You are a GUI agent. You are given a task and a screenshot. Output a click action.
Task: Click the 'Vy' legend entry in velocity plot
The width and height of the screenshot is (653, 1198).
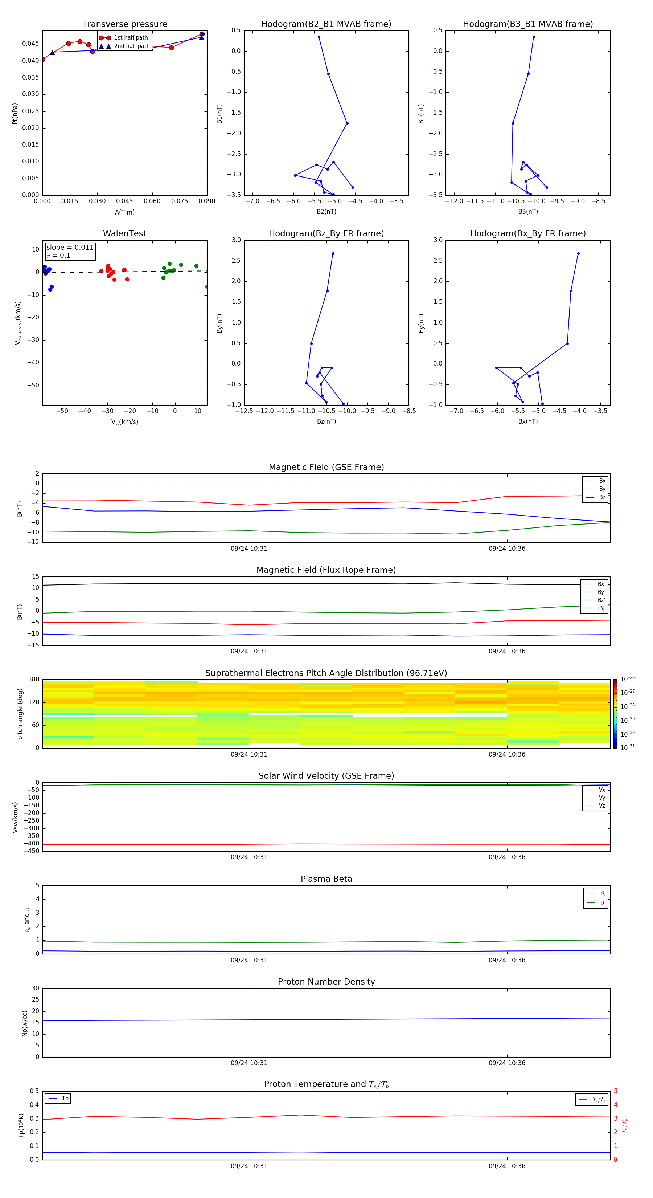(595, 798)
